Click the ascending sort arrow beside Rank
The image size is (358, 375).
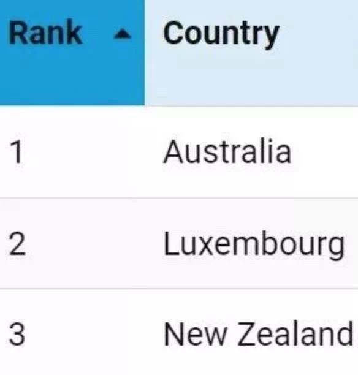(122, 34)
